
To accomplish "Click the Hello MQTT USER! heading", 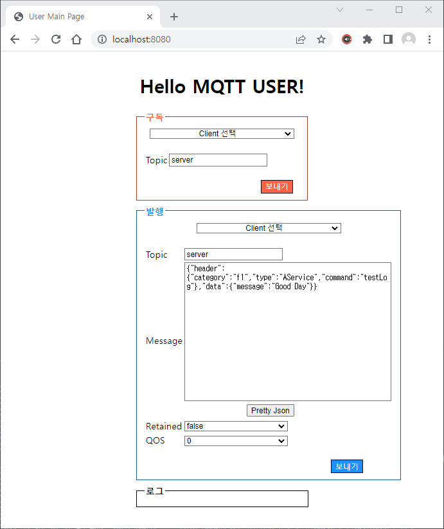I will 222,87.
